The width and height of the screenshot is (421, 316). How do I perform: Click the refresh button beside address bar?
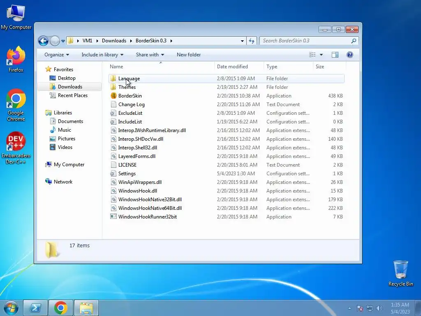pyautogui.click(x=252, y=41)
